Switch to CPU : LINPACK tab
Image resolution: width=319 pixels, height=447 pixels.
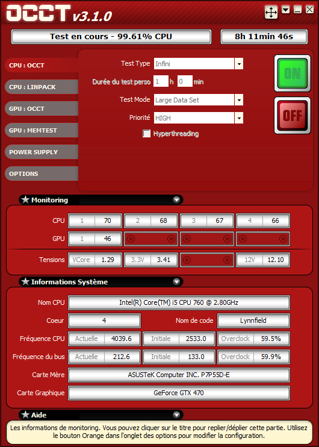pos(42,87)
